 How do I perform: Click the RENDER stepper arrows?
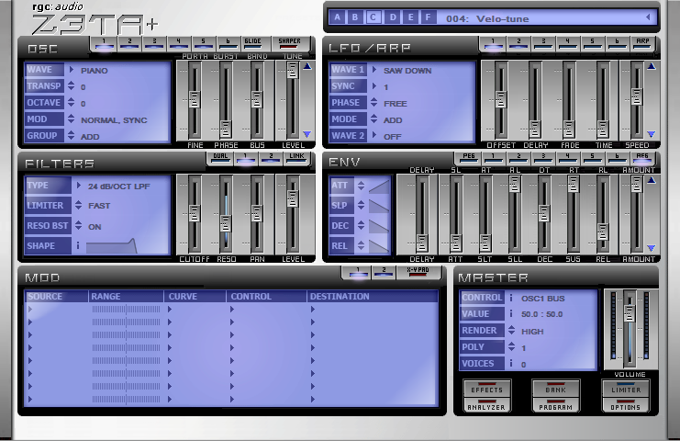512,330
